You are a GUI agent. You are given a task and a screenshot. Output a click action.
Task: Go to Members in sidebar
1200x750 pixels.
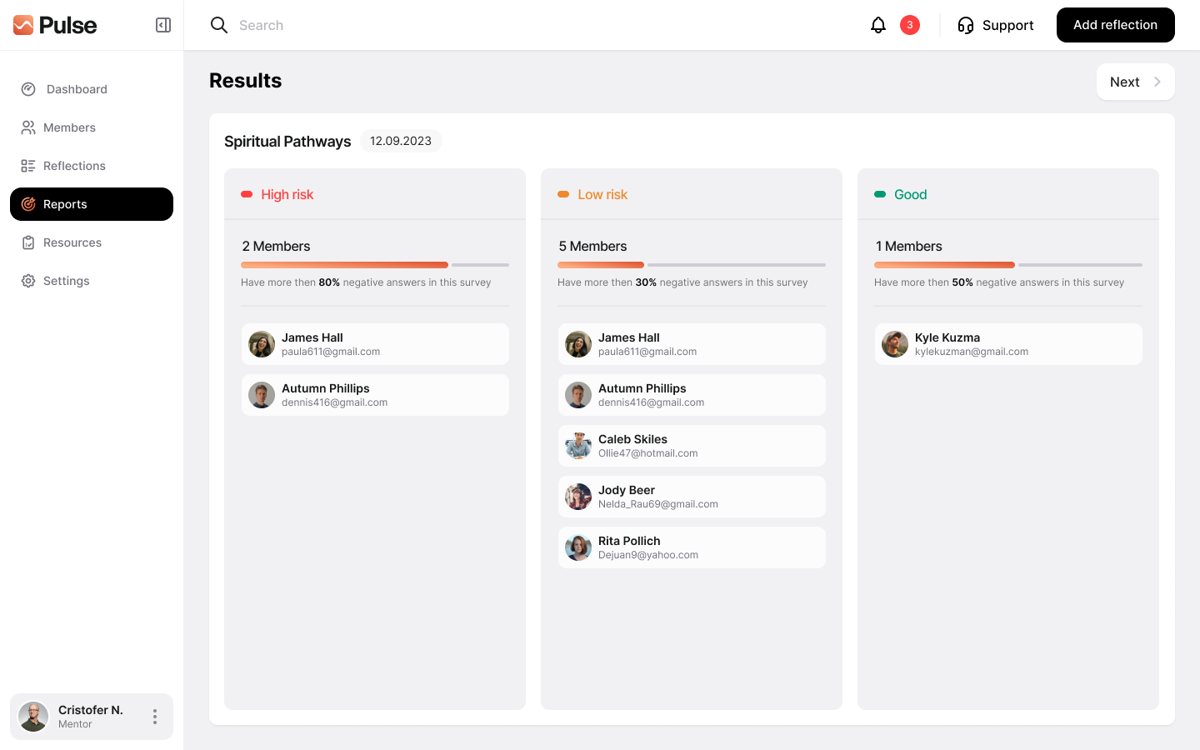[69, 127]
